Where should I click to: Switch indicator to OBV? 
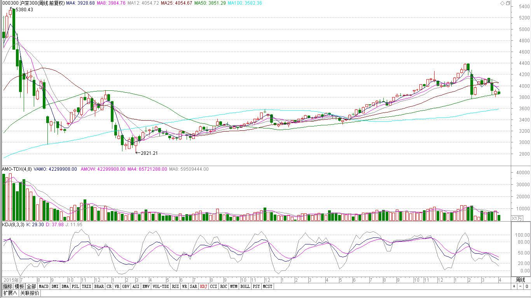tap(126, 286)
